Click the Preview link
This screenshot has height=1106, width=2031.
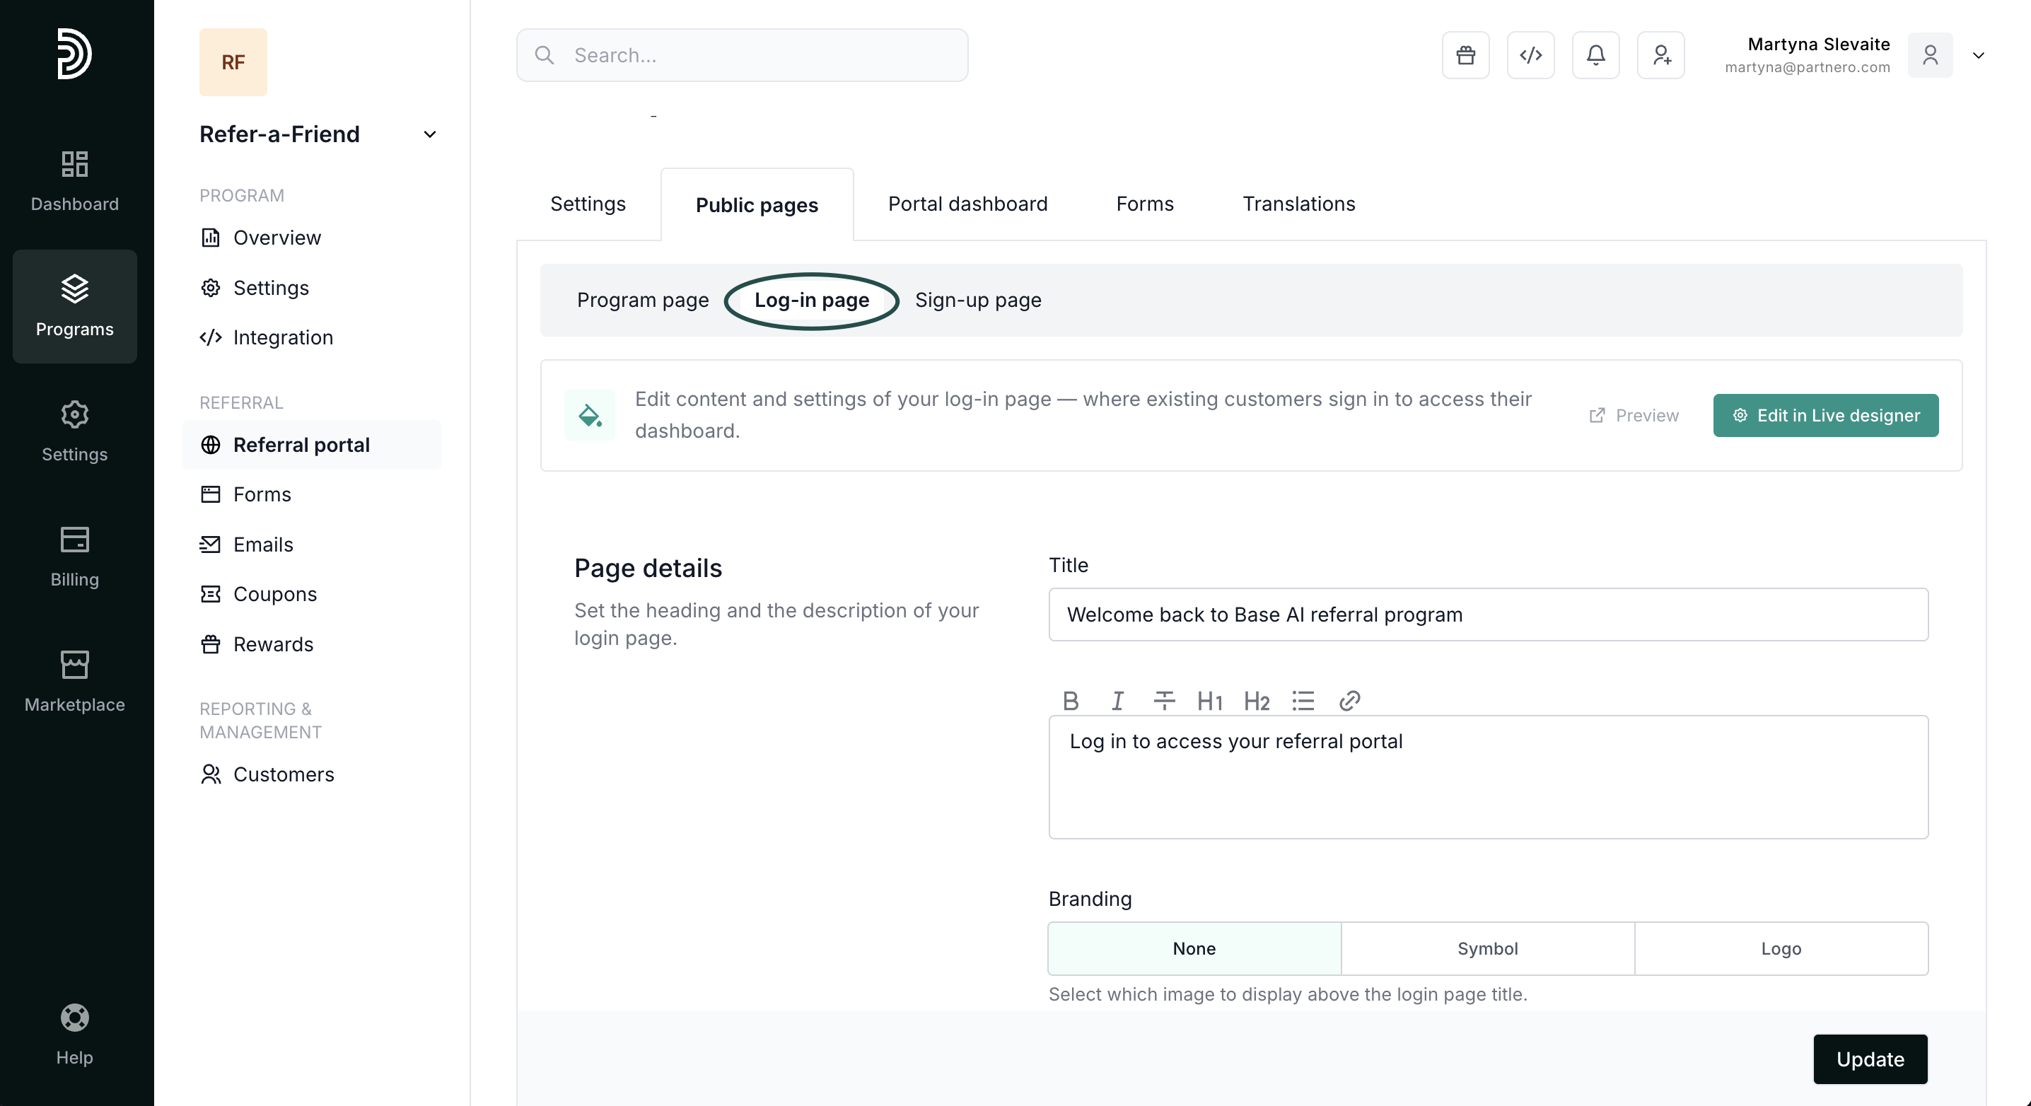pos(1634,415)
